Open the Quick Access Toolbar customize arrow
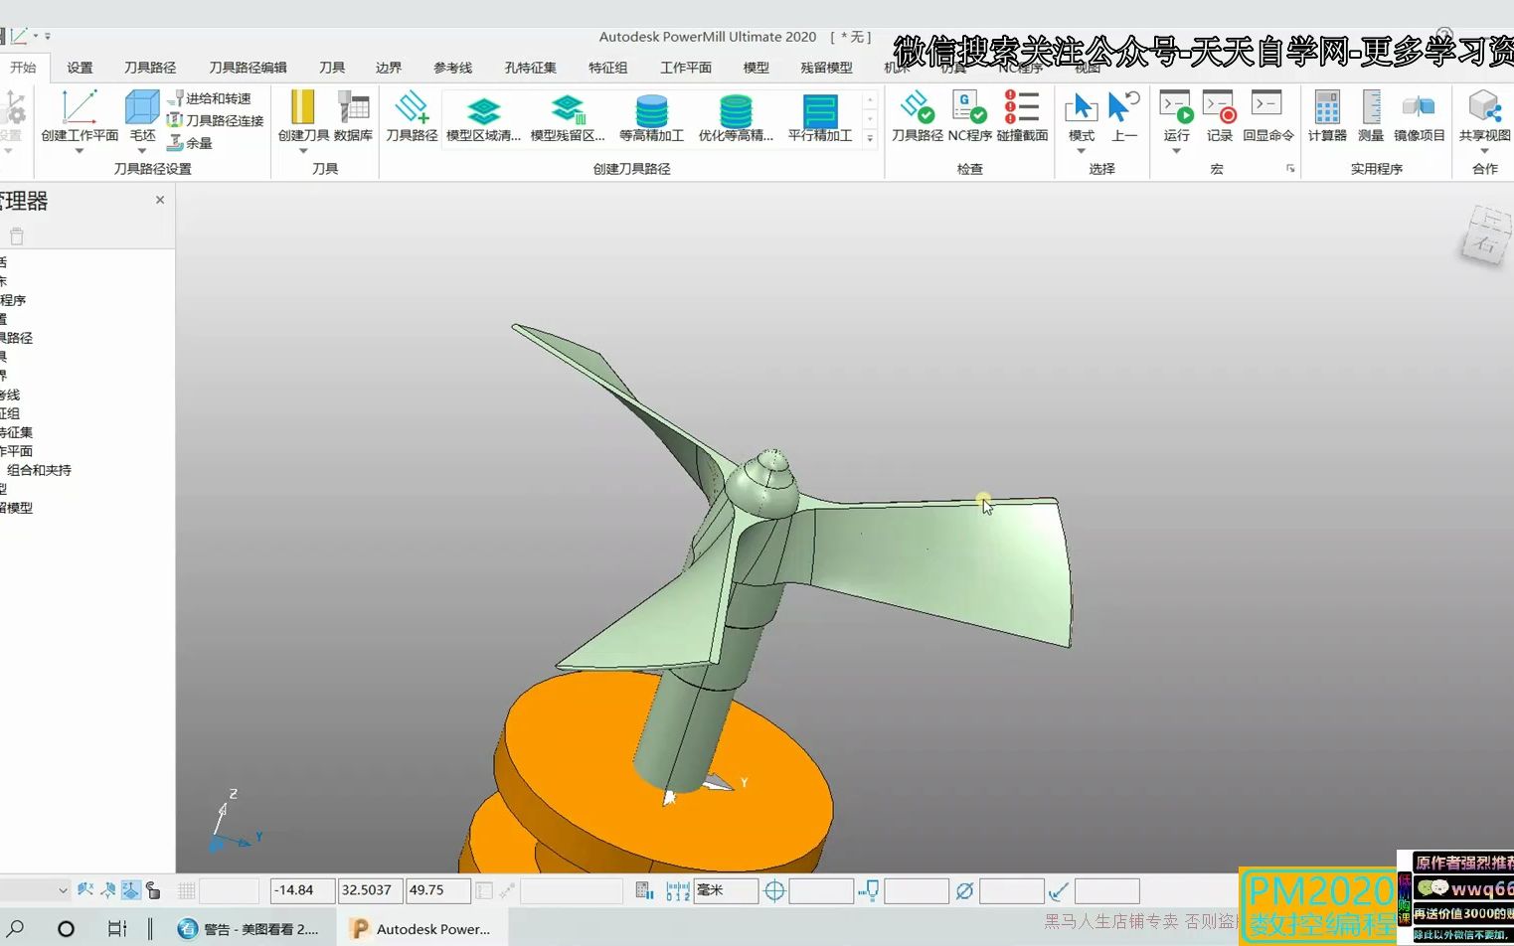The image size is (1514, 946). tap(47, 37)
